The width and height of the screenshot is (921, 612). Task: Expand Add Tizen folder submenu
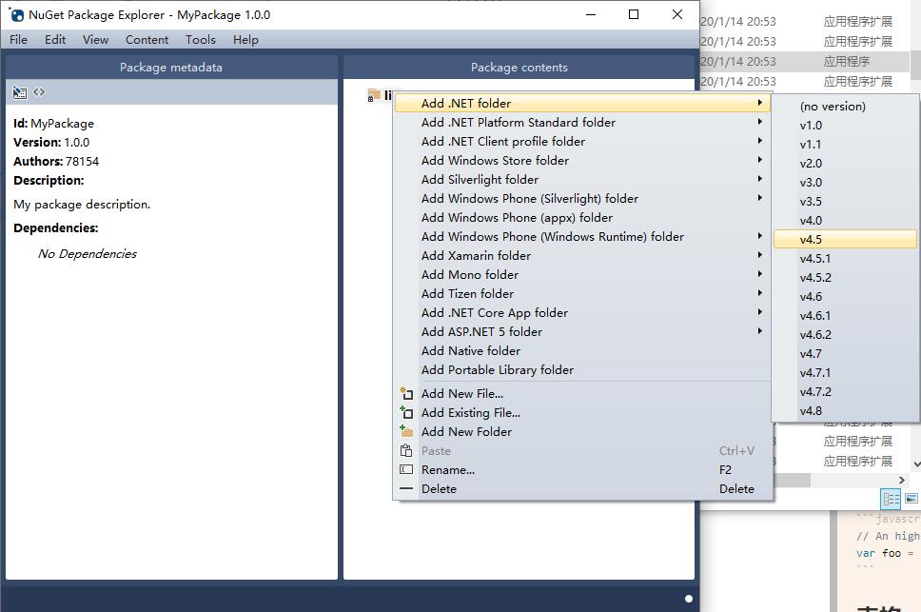pos(582,294)
